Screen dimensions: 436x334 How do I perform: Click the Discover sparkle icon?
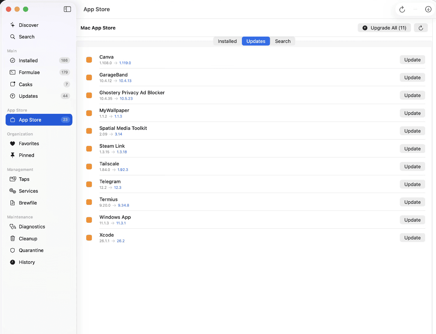click(13, 25)
